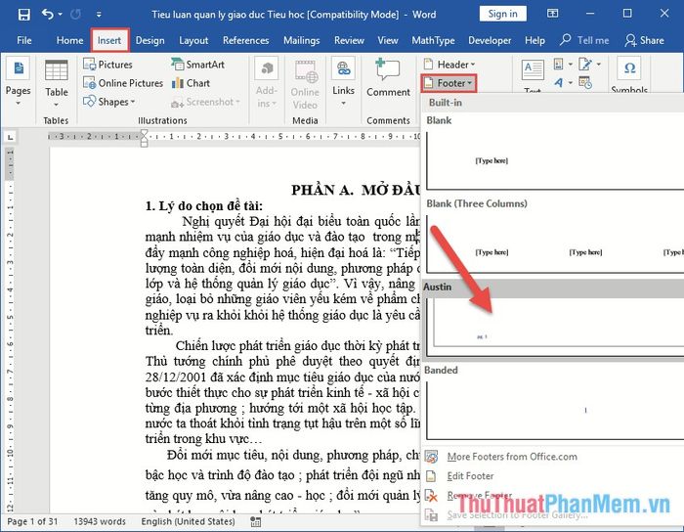Insert a new Comment
The height and width of the screenshot is (532, 684).
(x=388, y=78)
